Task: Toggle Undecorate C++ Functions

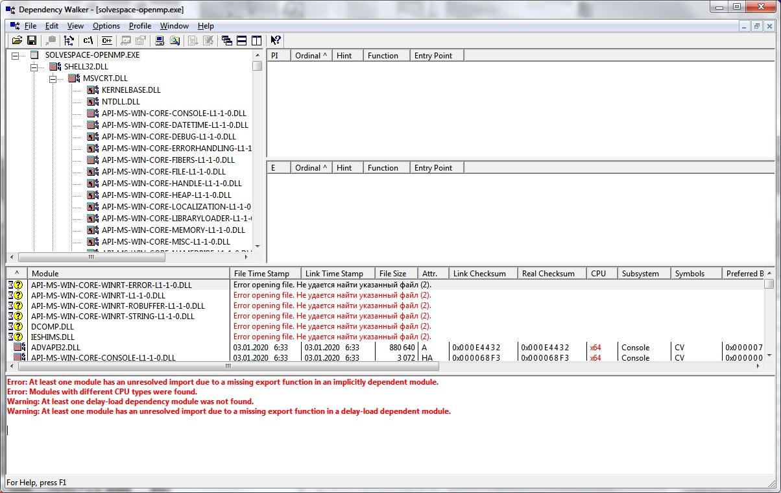Action: pos(106,40)
